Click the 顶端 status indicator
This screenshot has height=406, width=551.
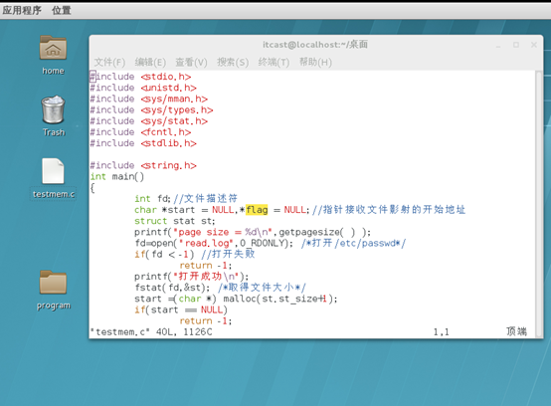pyautogui.click(x=516, y=331)
